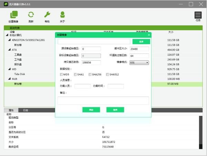This screenshot has height=156, width=207.
Task: Open the 任务 tasks hamburger icon
Action: [x=198, y=15]
